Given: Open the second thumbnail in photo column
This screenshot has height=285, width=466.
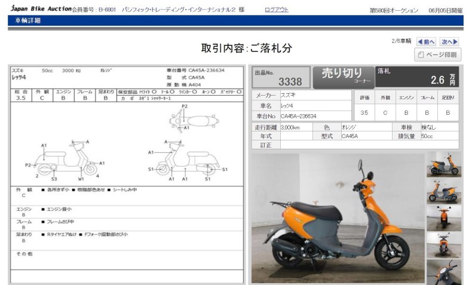Looking at the screenshot, I should tap(443, 191).
